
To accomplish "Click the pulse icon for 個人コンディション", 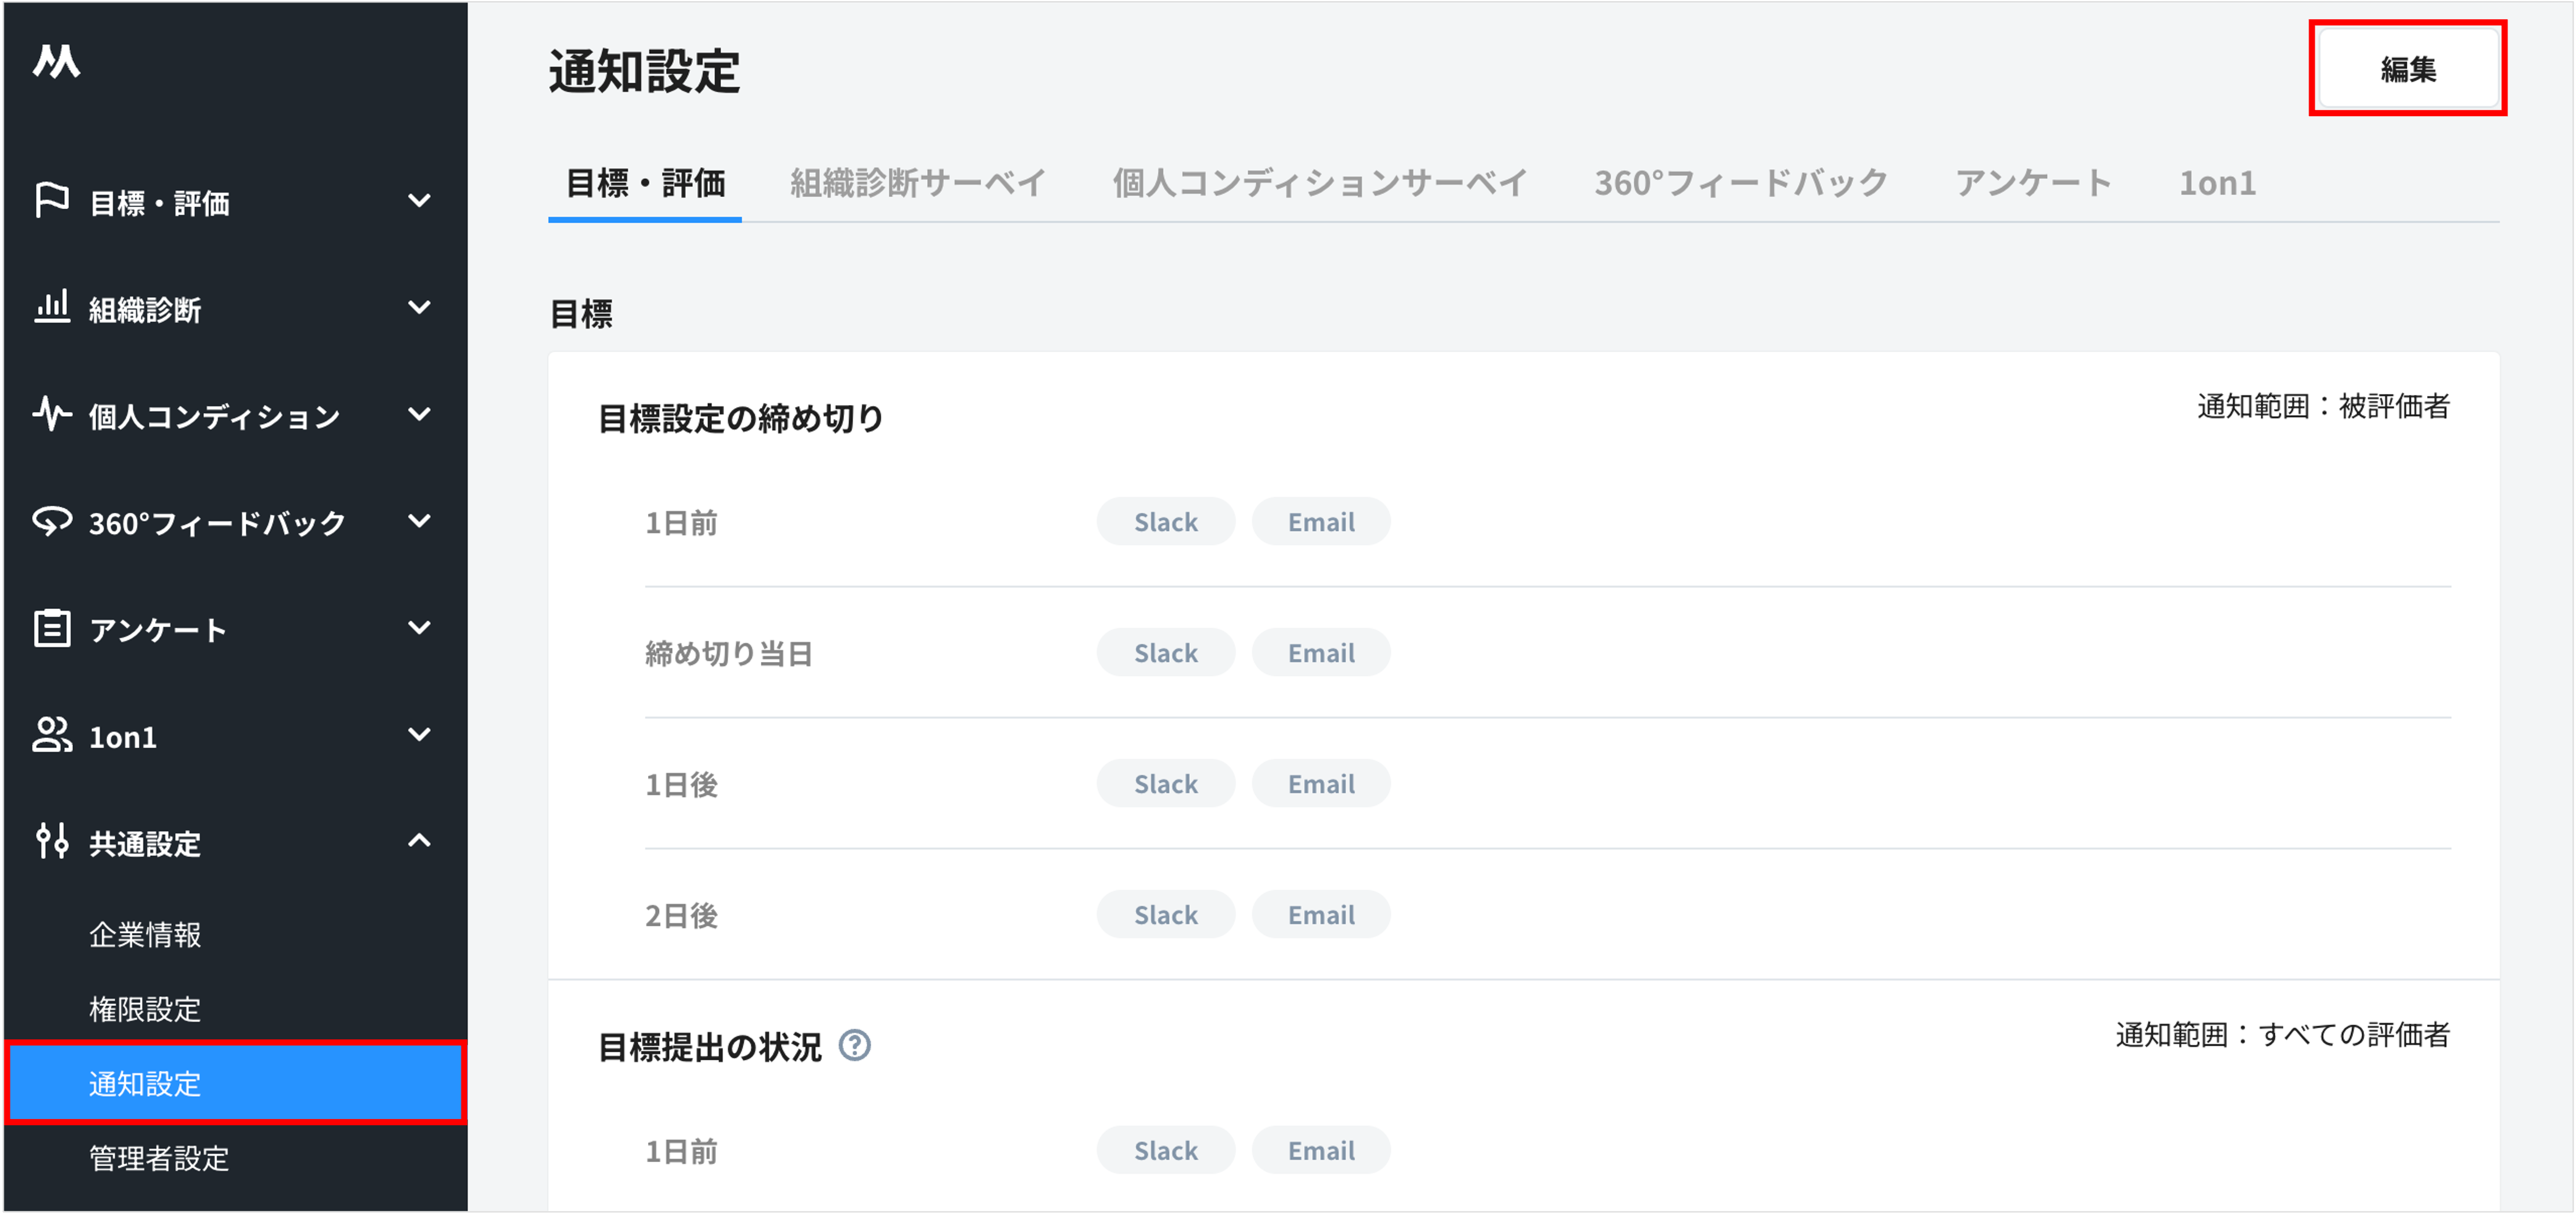I will tap(51, 414).
